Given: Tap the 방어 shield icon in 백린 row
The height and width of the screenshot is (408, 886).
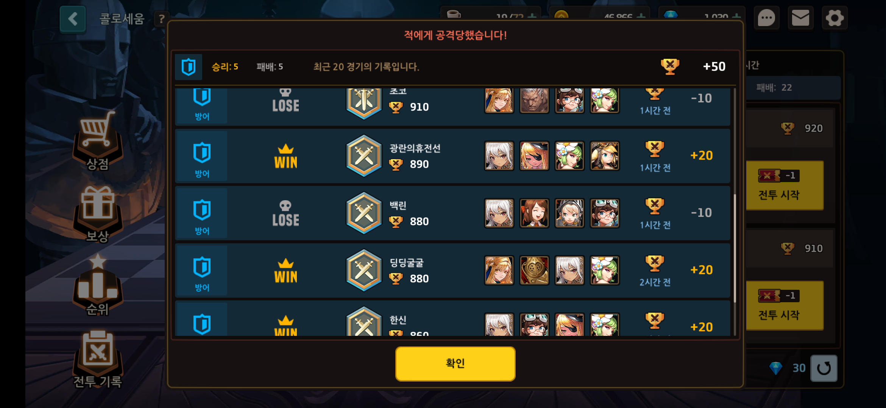Looking at the screenshot, I should point(202,210).
